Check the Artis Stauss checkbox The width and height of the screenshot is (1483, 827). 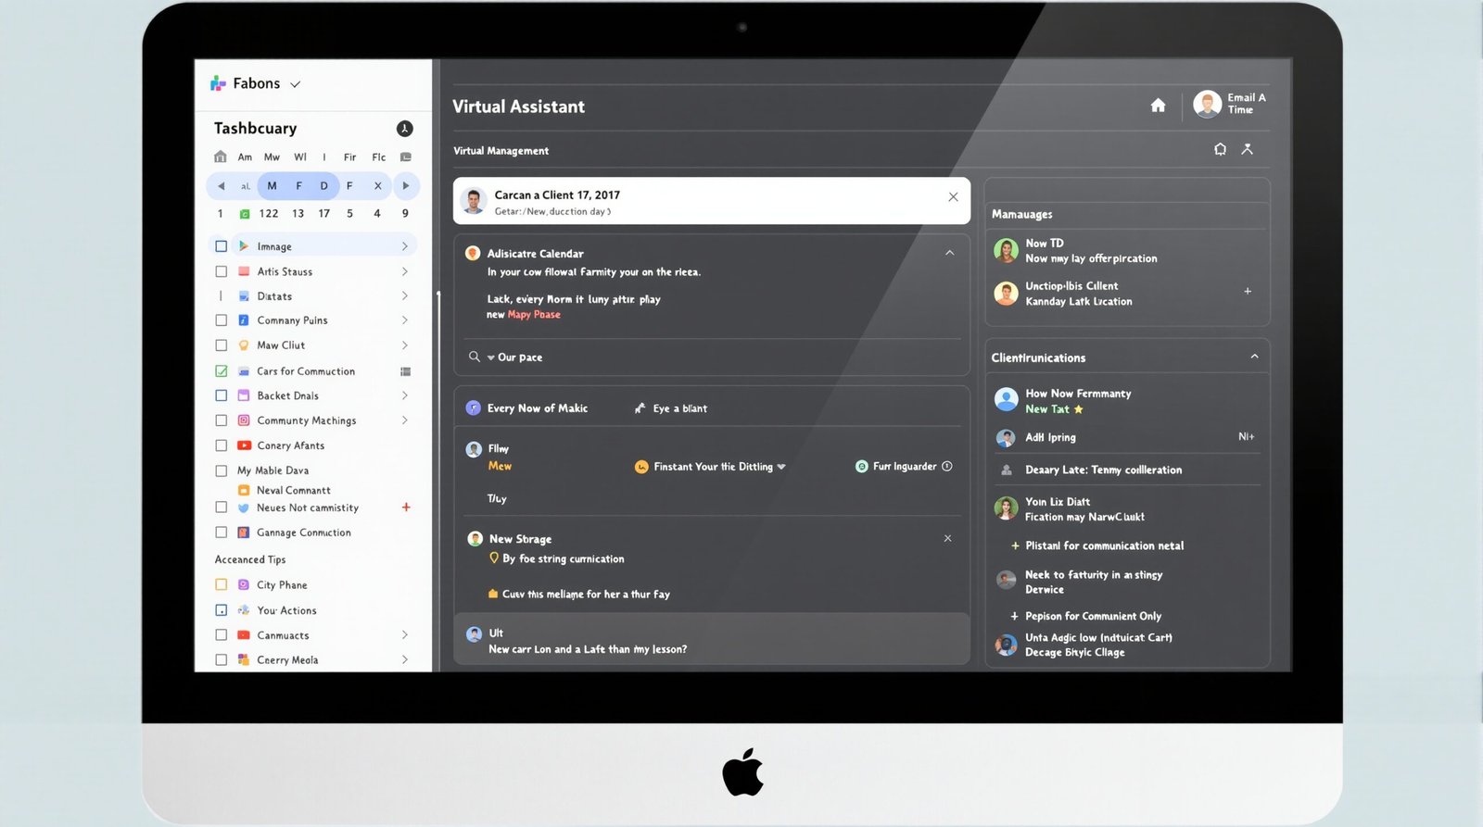coord(222,271)
